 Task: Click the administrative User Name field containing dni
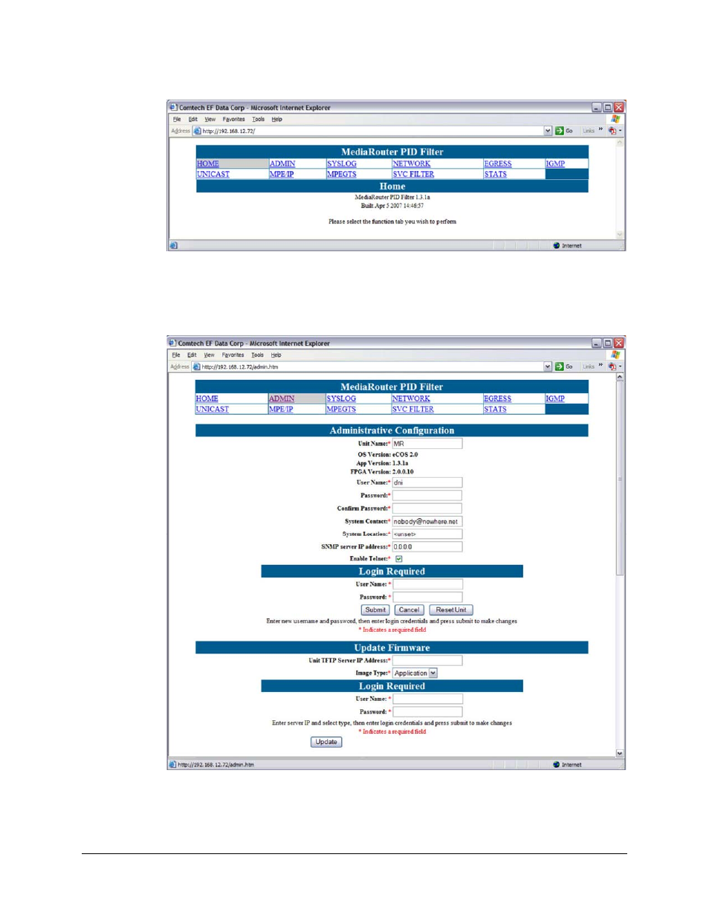[x=427, y=482]
